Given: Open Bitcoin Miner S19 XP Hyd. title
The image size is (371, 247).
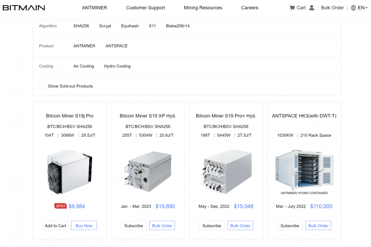Looking at the screenshot, I should point(148,116).
